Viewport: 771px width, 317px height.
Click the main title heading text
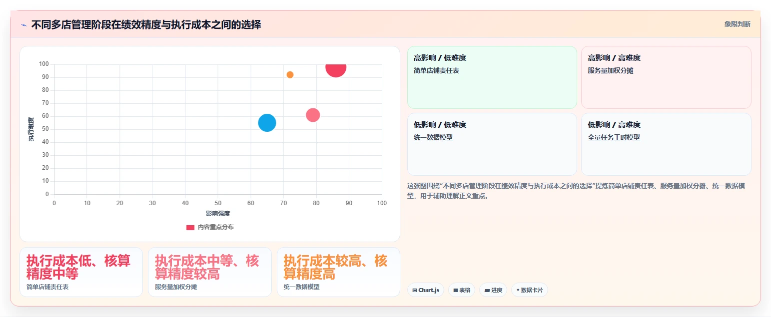coord(146,24)
